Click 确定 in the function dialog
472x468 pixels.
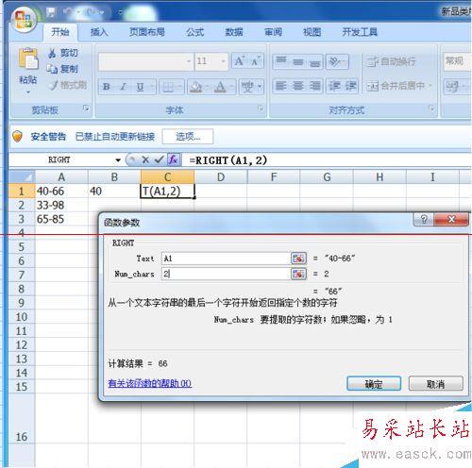click(374, 383)
